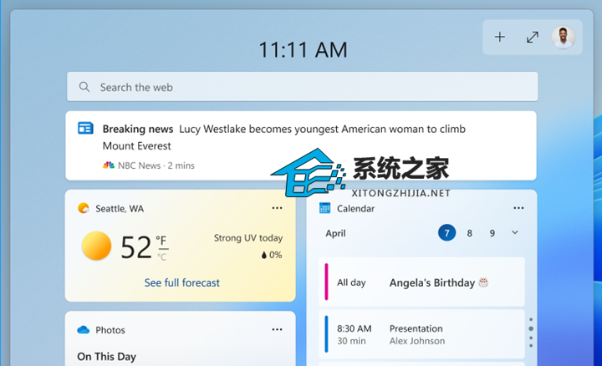Click Alex Johnson organizer name
This screenshot has height=366, width=602.
pyautogui.click(x=417, y=341)
